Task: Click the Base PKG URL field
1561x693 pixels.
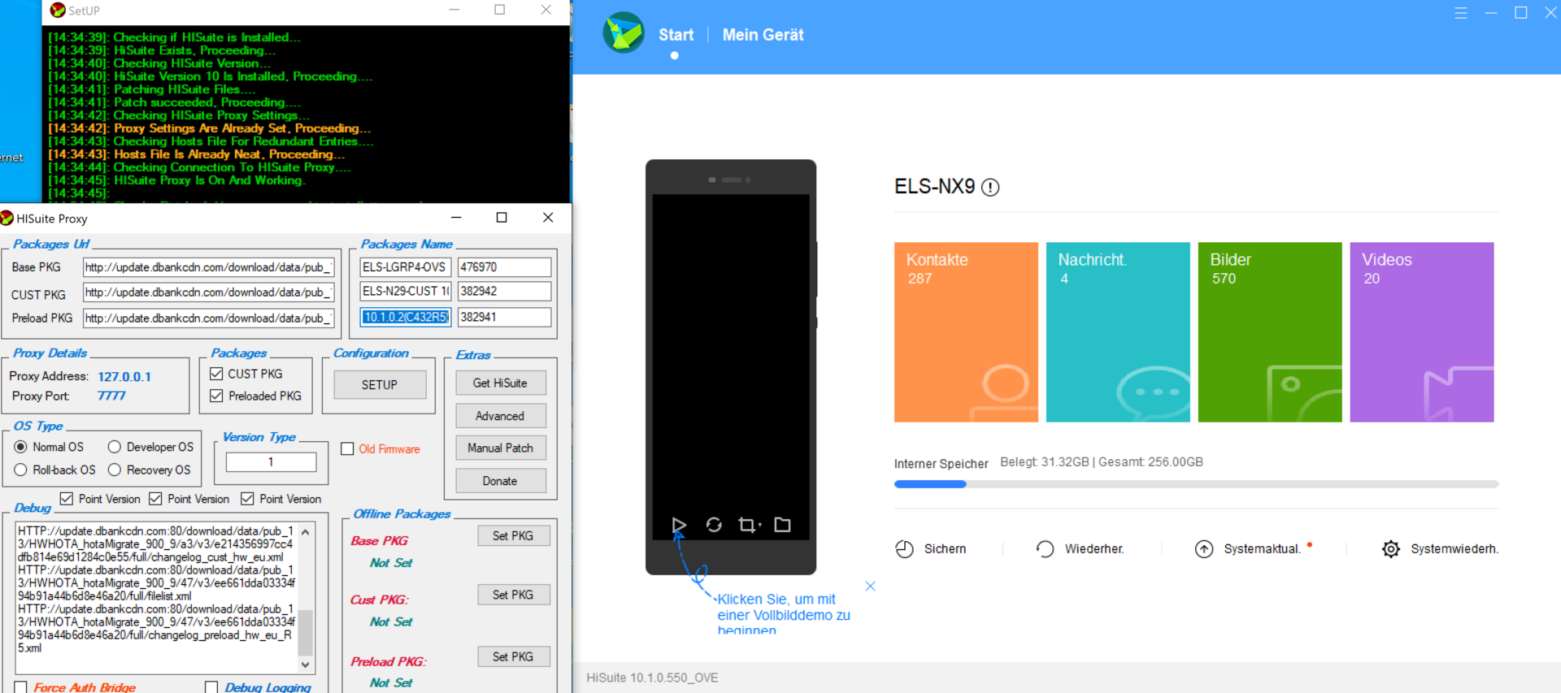Action: tap(208, 267)
